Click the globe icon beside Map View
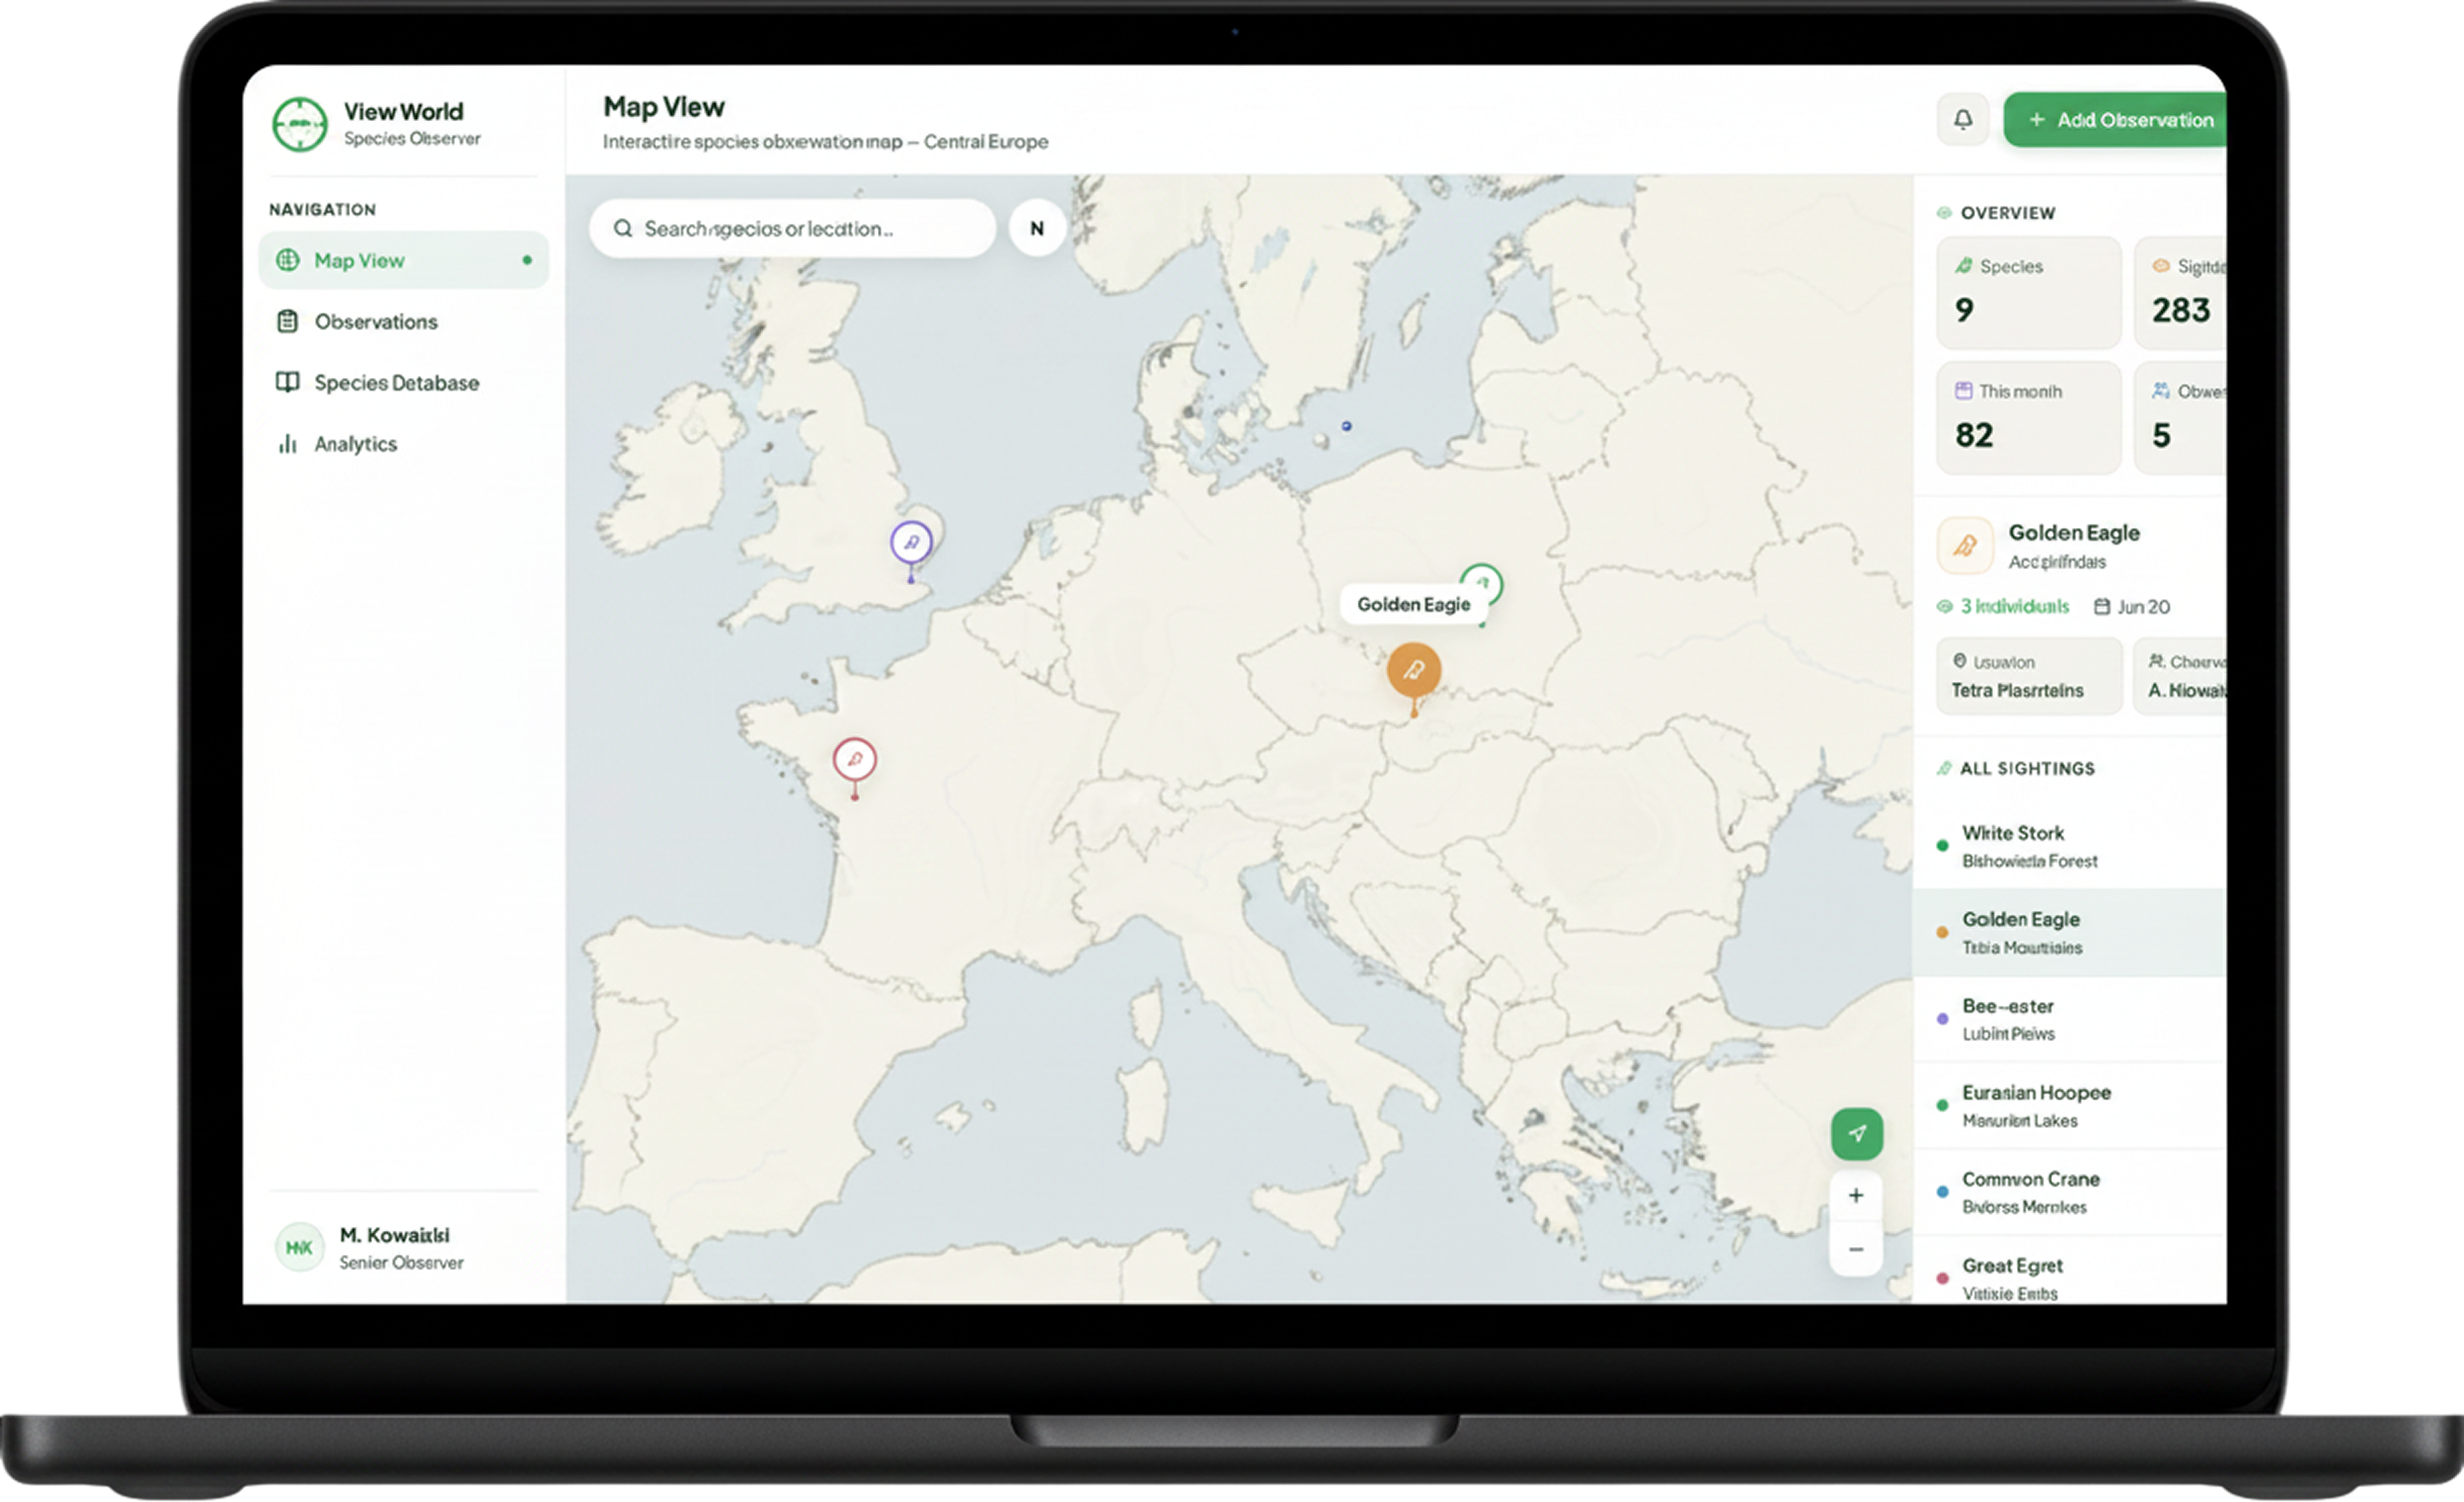This screenshot has height=1502, width=2464. (x=287, y=260)
